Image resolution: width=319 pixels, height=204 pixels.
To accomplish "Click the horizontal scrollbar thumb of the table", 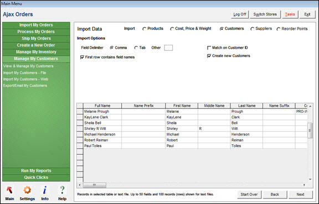I will tap(95, 185).
